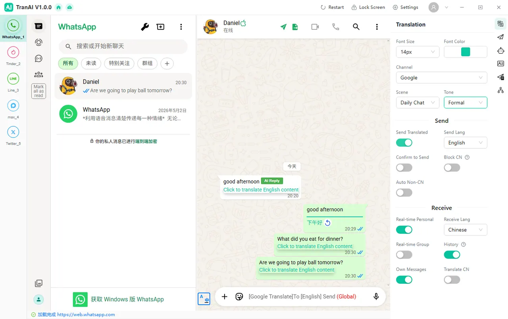This screenshot has height=319, width=508.
Task: Retranslate the 下午好 message with refresh icon
Action: tap(327, 223)
